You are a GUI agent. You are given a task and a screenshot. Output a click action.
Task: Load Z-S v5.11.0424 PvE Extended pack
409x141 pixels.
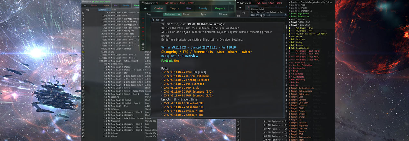(184, 84)
